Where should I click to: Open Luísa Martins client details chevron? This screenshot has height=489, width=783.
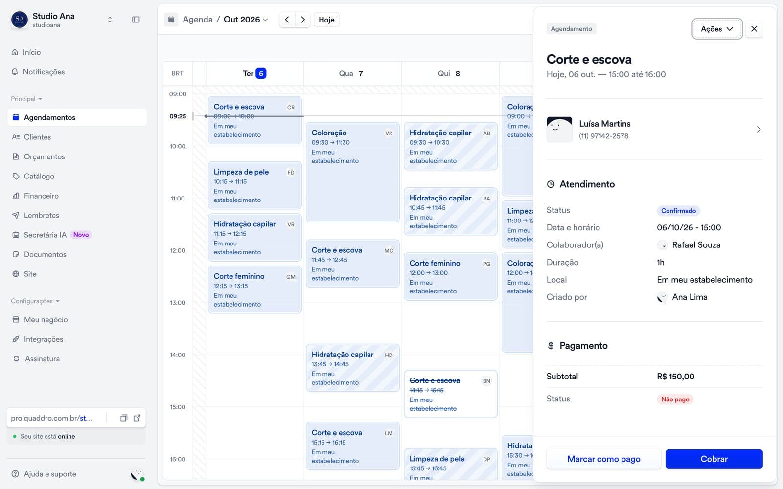tap(759, 130)
